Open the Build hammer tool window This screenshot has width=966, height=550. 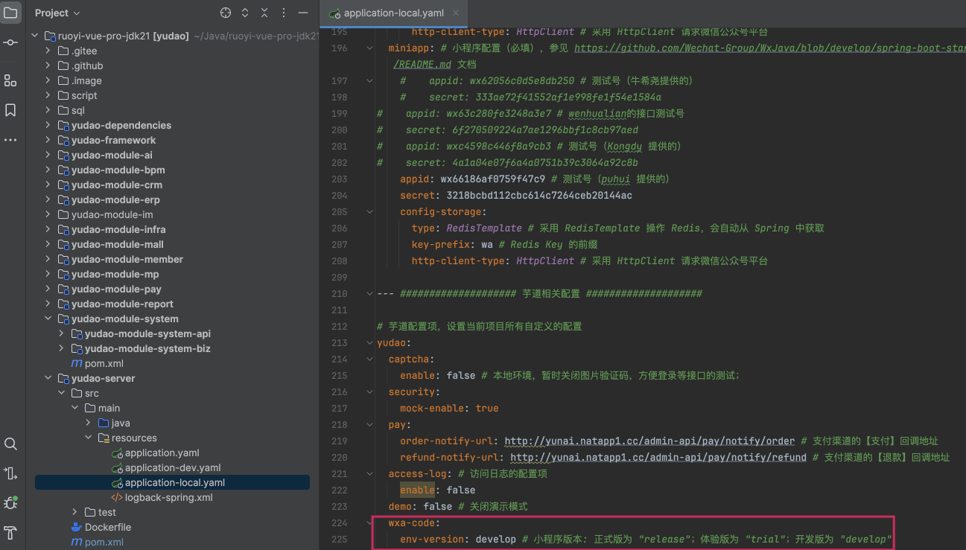[10, 533]
